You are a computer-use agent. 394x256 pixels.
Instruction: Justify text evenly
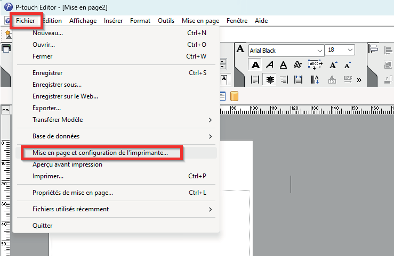click(298, 80)
